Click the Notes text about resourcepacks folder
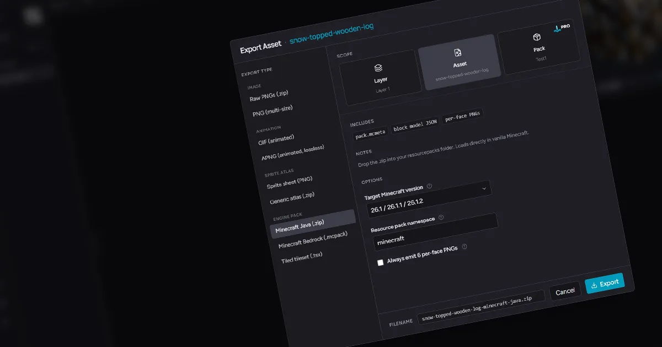This screenshot has width=662, height=347. (442, 148)
